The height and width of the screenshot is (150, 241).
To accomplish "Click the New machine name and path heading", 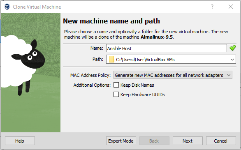I will tap(111, 21).
